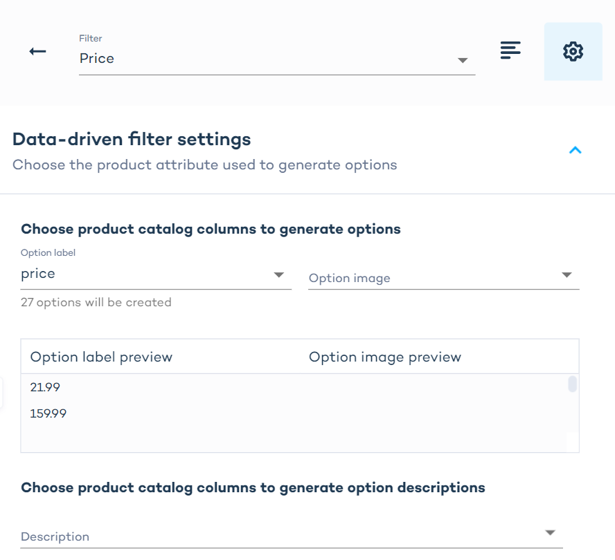This screenshot has height=560, width=615.
Task: Click the Choose the product attribute subtitle
Action: tap(204, 165)
